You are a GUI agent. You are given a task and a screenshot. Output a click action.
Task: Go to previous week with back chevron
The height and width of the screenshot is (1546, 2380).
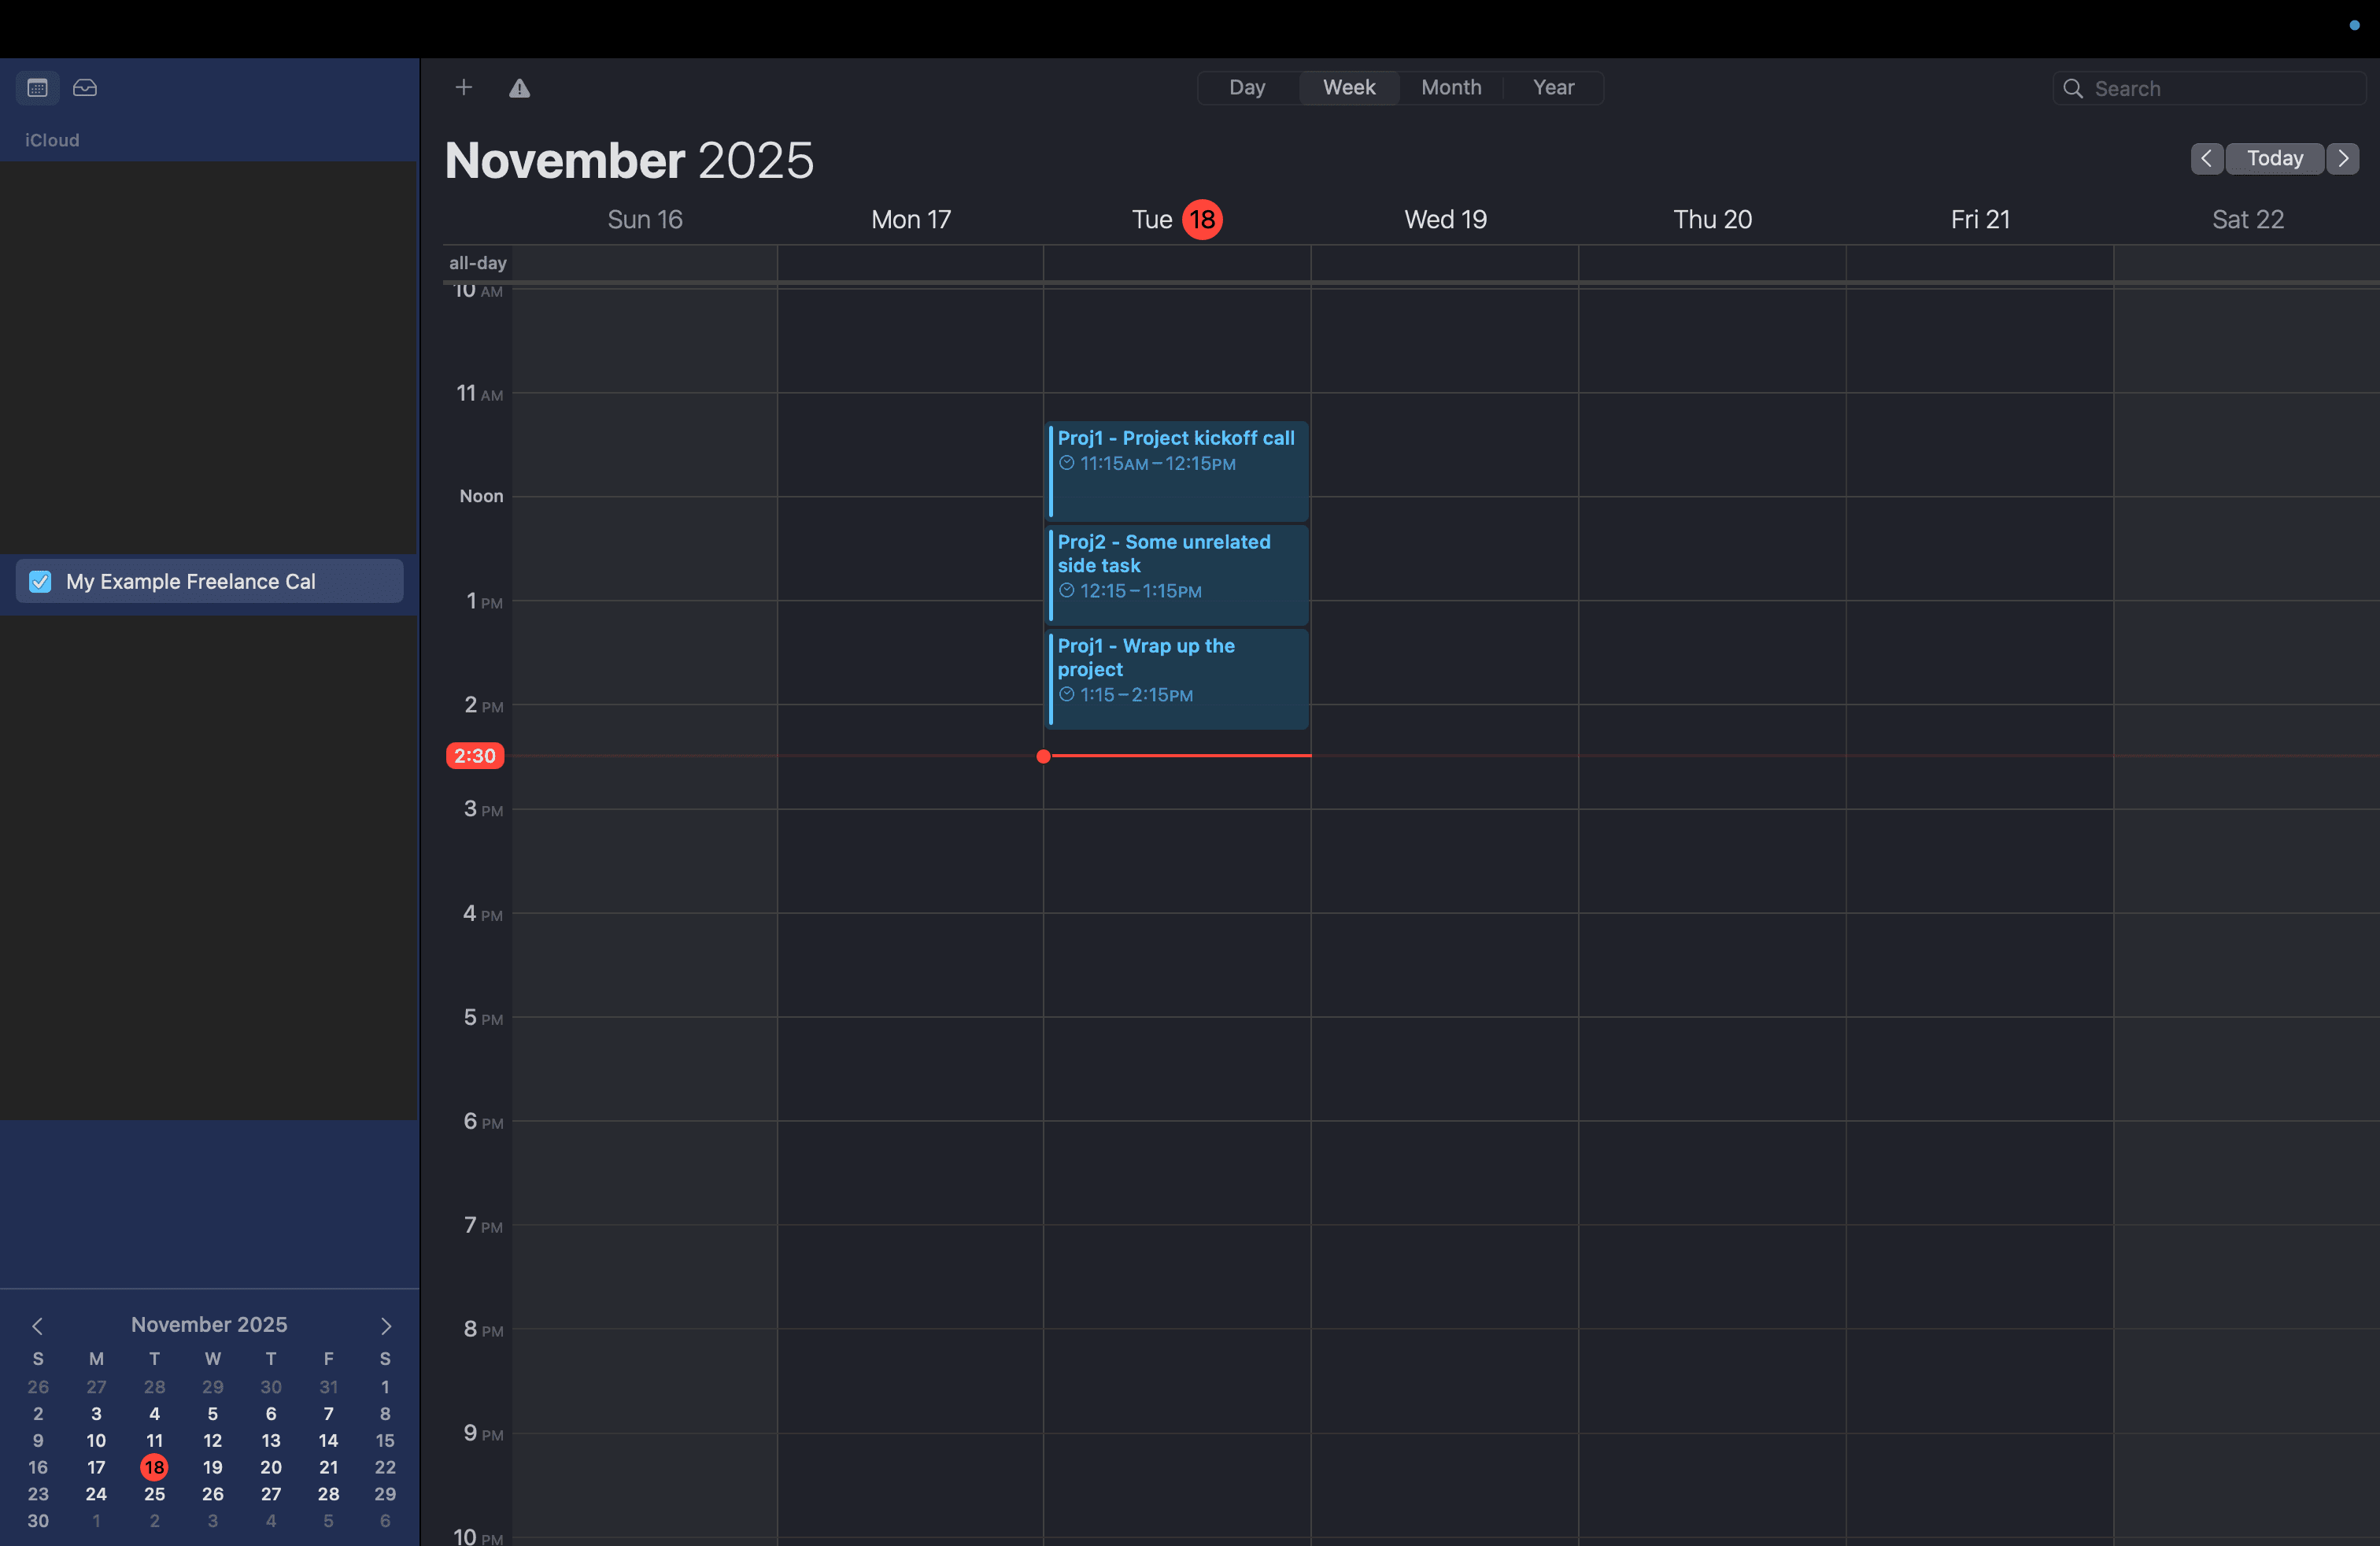tap(2208, 158)
